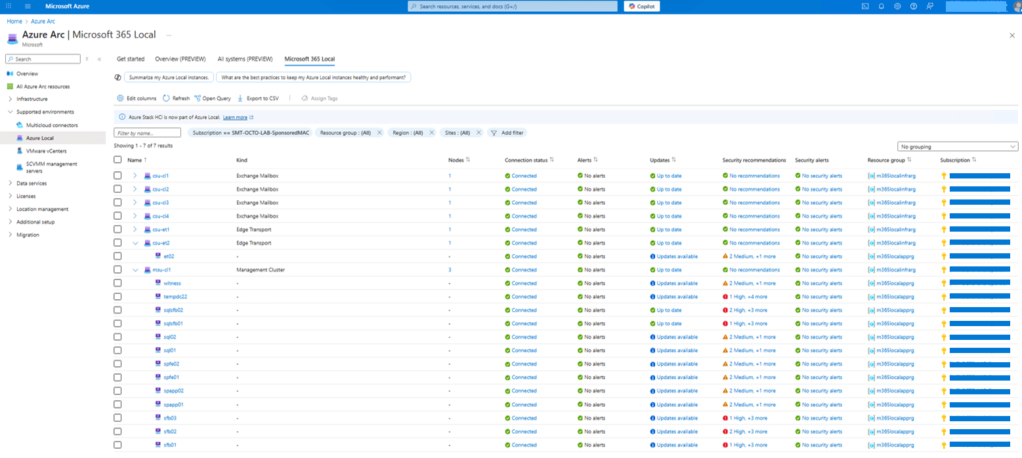Open Copilot from the top bar
The image size is (1022, 458).
click(x=641, y=6)
